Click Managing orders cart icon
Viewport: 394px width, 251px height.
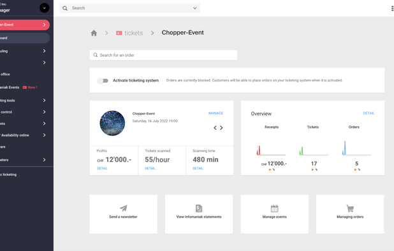coord(350,208)
